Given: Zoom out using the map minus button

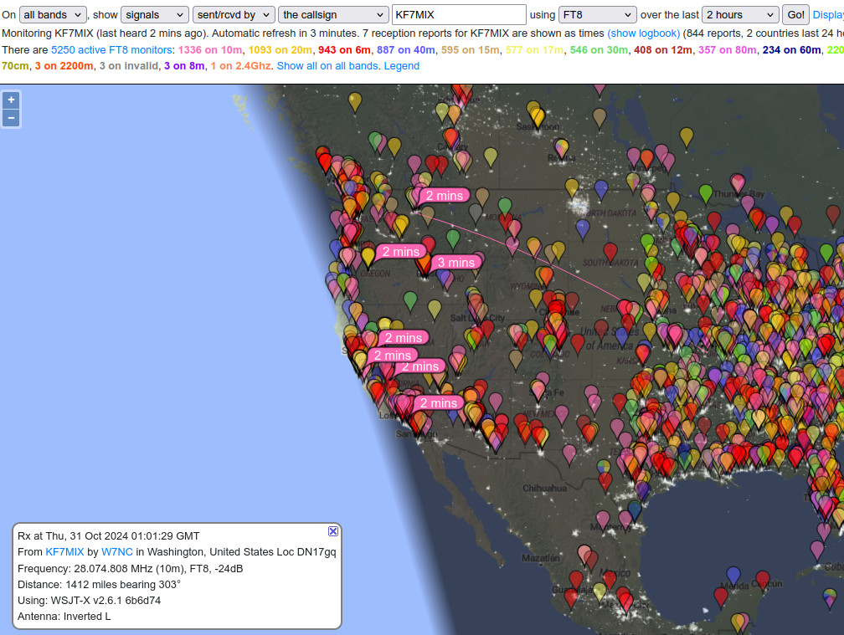Looking at the screenshot, I should pos(11,117).
